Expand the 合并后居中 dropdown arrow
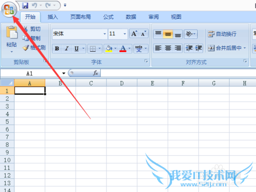This screenshot has height=192, width=256. pyautogui.click(x=245, y=48)
